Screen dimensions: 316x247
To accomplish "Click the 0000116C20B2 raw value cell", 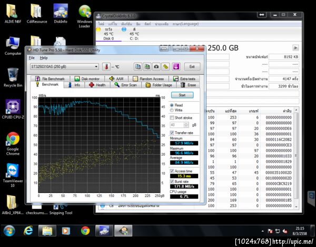I will 279,140.
